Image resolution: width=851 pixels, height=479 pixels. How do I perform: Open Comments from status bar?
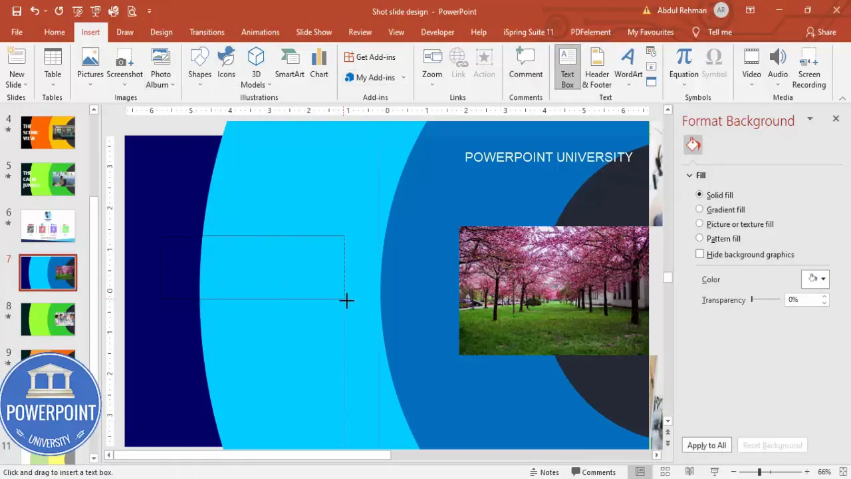coord(593,472)
